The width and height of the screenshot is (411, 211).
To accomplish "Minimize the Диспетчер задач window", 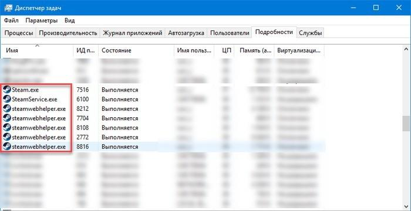I will [x=353, y=8].
